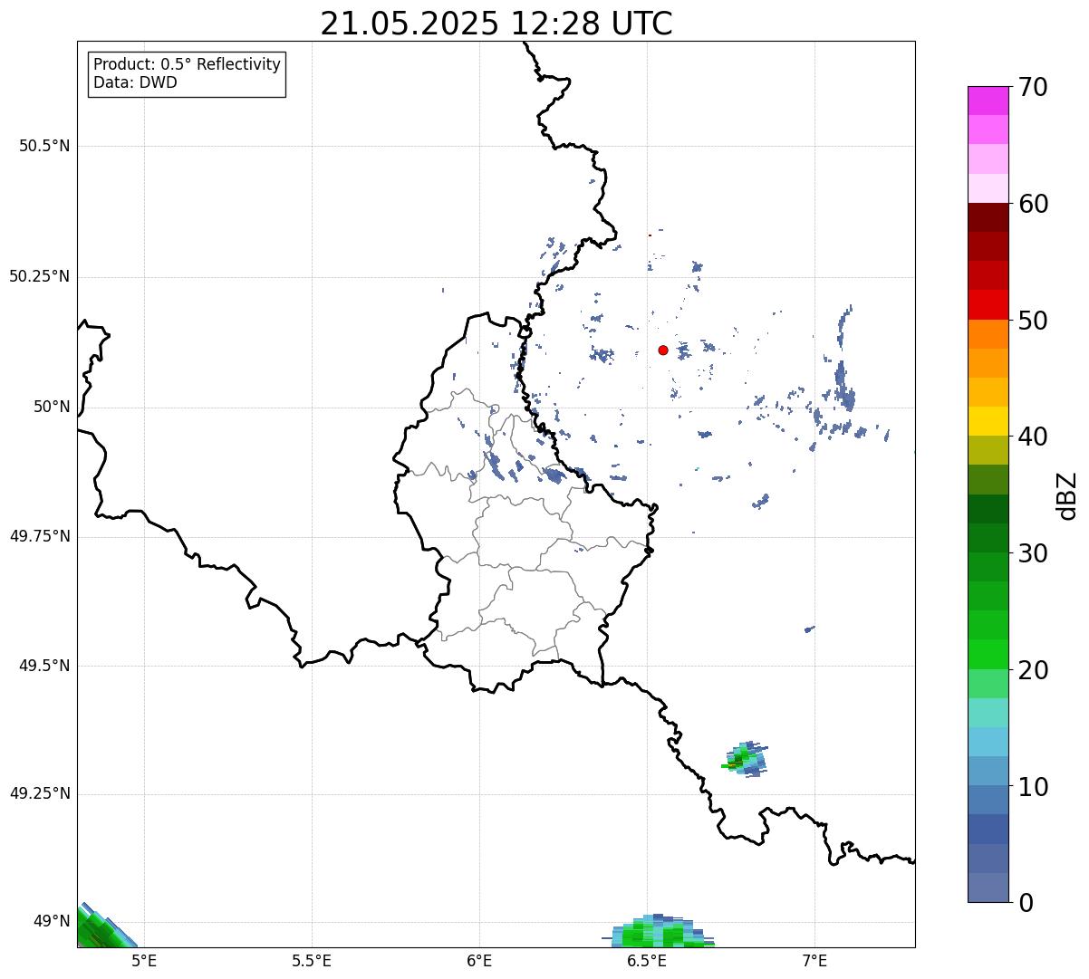
Task: Click the "Data: DWD" label
Action: click(136, 82)
